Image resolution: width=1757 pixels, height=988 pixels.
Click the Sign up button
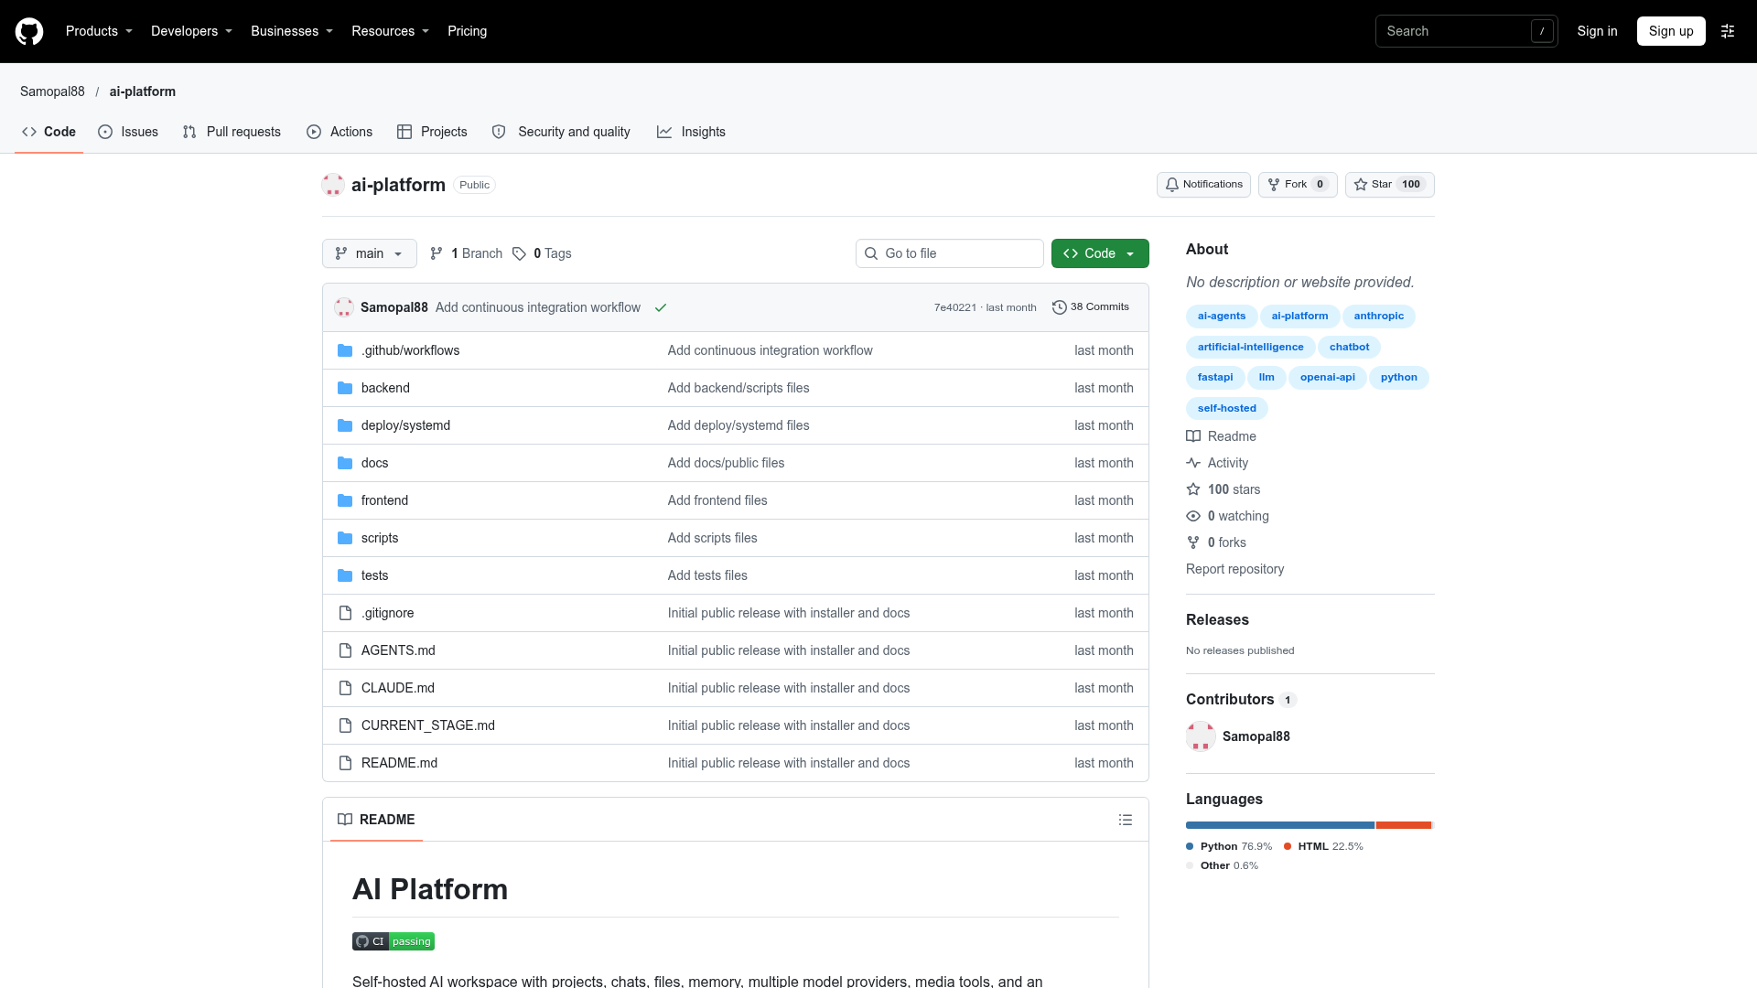coord(1671,31)
